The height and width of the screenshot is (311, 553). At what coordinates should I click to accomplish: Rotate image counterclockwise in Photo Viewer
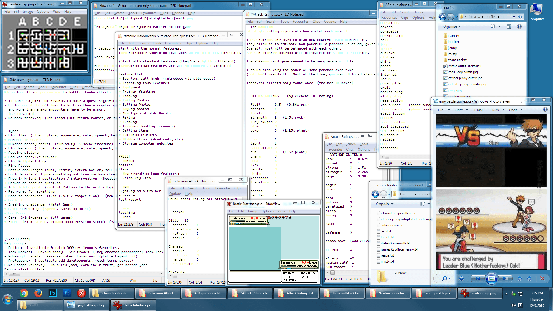tap(520, 278)
